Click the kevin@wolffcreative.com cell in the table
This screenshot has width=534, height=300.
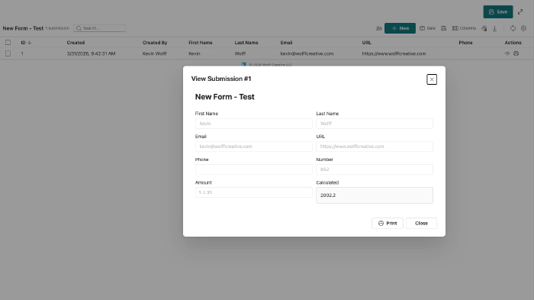(x=307, y=53)
